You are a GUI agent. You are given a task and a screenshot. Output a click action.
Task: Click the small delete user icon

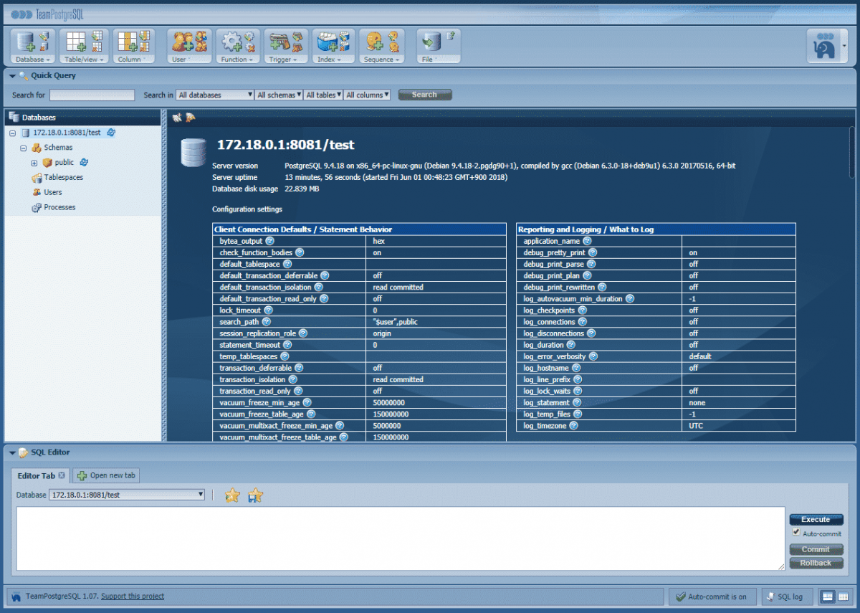[x=203, y=47]
